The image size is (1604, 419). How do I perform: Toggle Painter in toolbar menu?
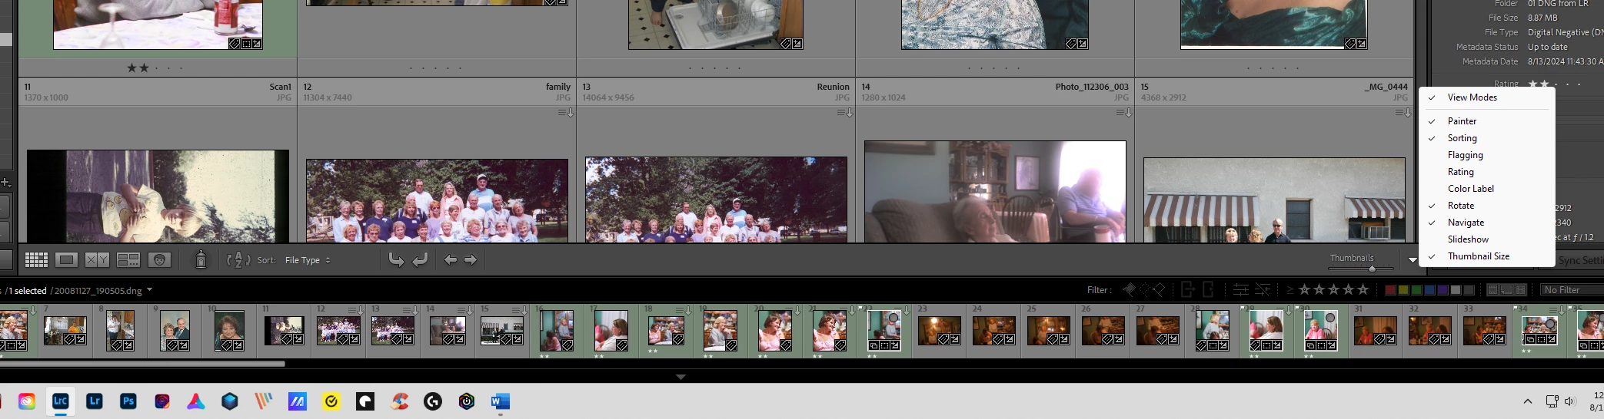1487,121
